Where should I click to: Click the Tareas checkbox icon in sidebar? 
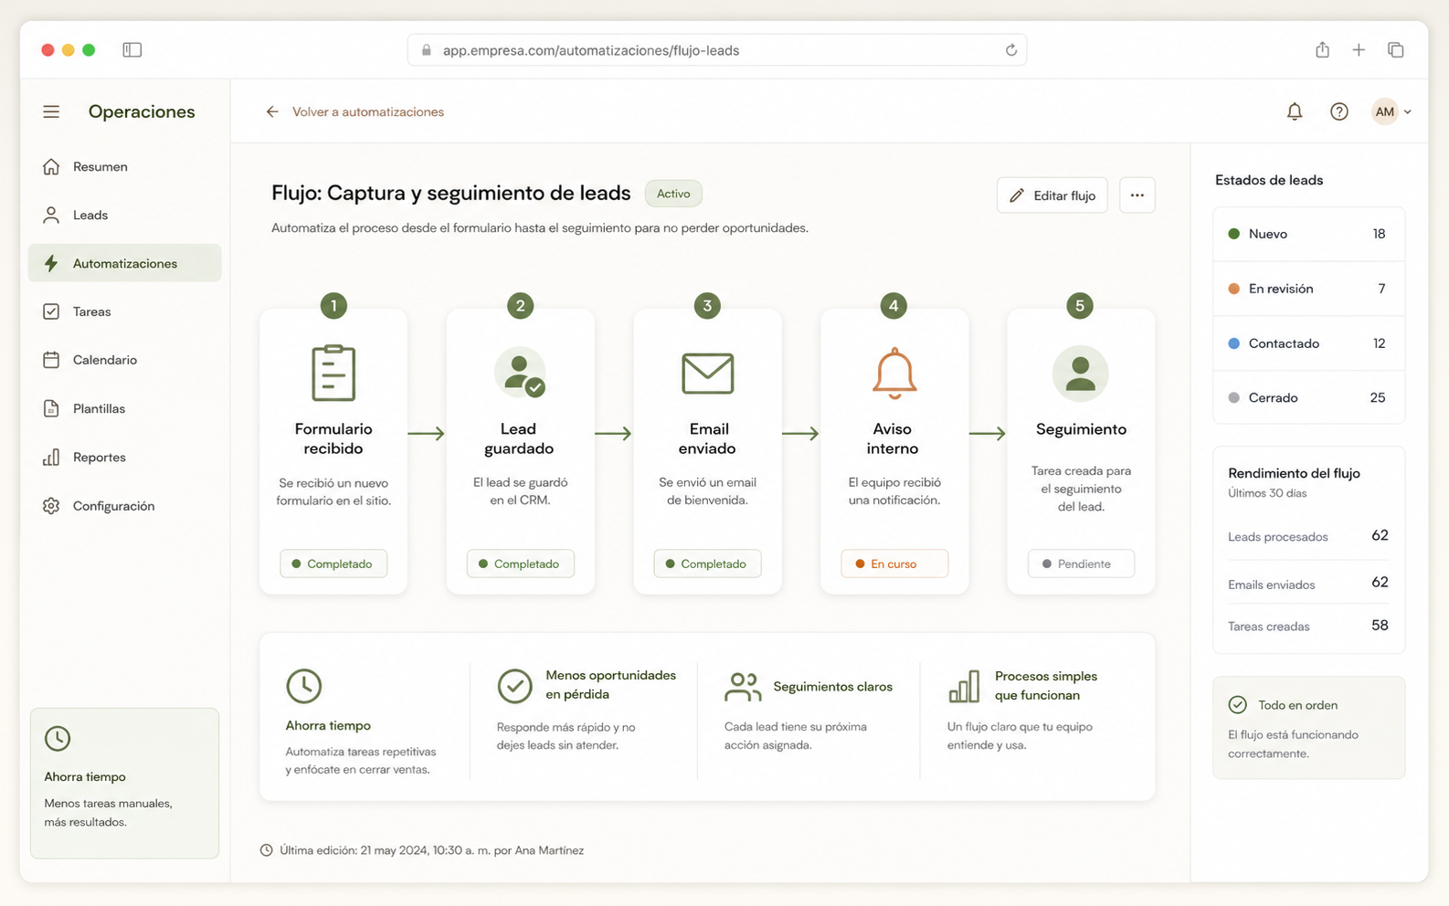coord(51,311)
